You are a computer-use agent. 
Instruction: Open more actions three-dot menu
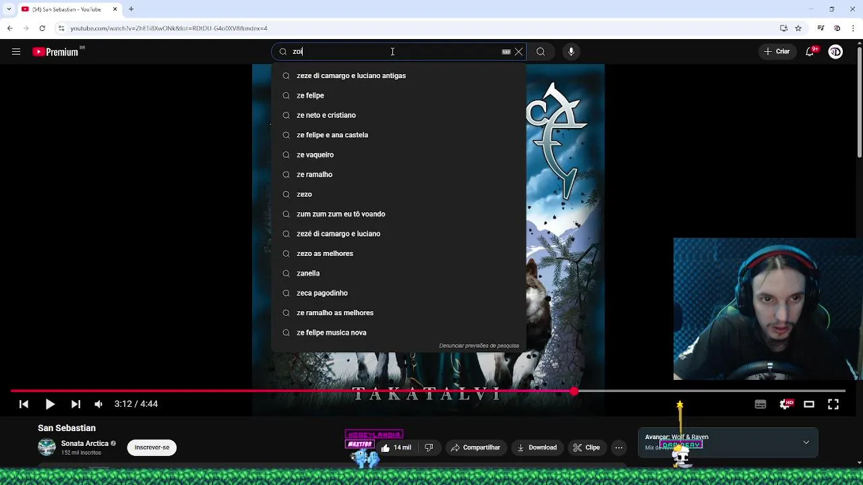tap(619, 447)
